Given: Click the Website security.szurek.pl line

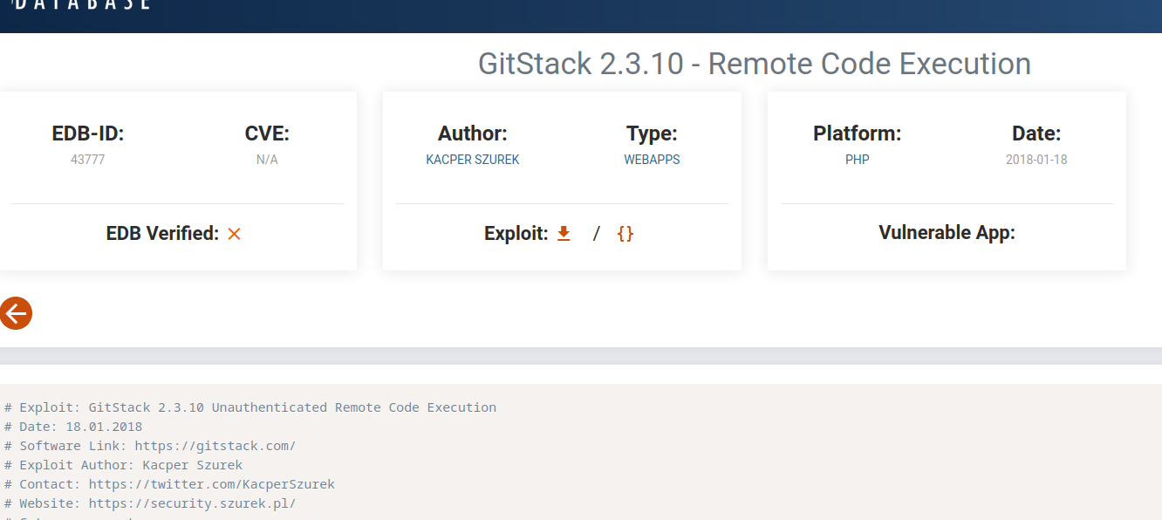Looking at the screenshot, I should [150, 503].
